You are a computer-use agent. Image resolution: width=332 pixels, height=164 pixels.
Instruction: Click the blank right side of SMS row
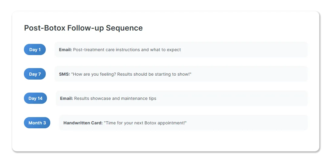click(249, 74)
